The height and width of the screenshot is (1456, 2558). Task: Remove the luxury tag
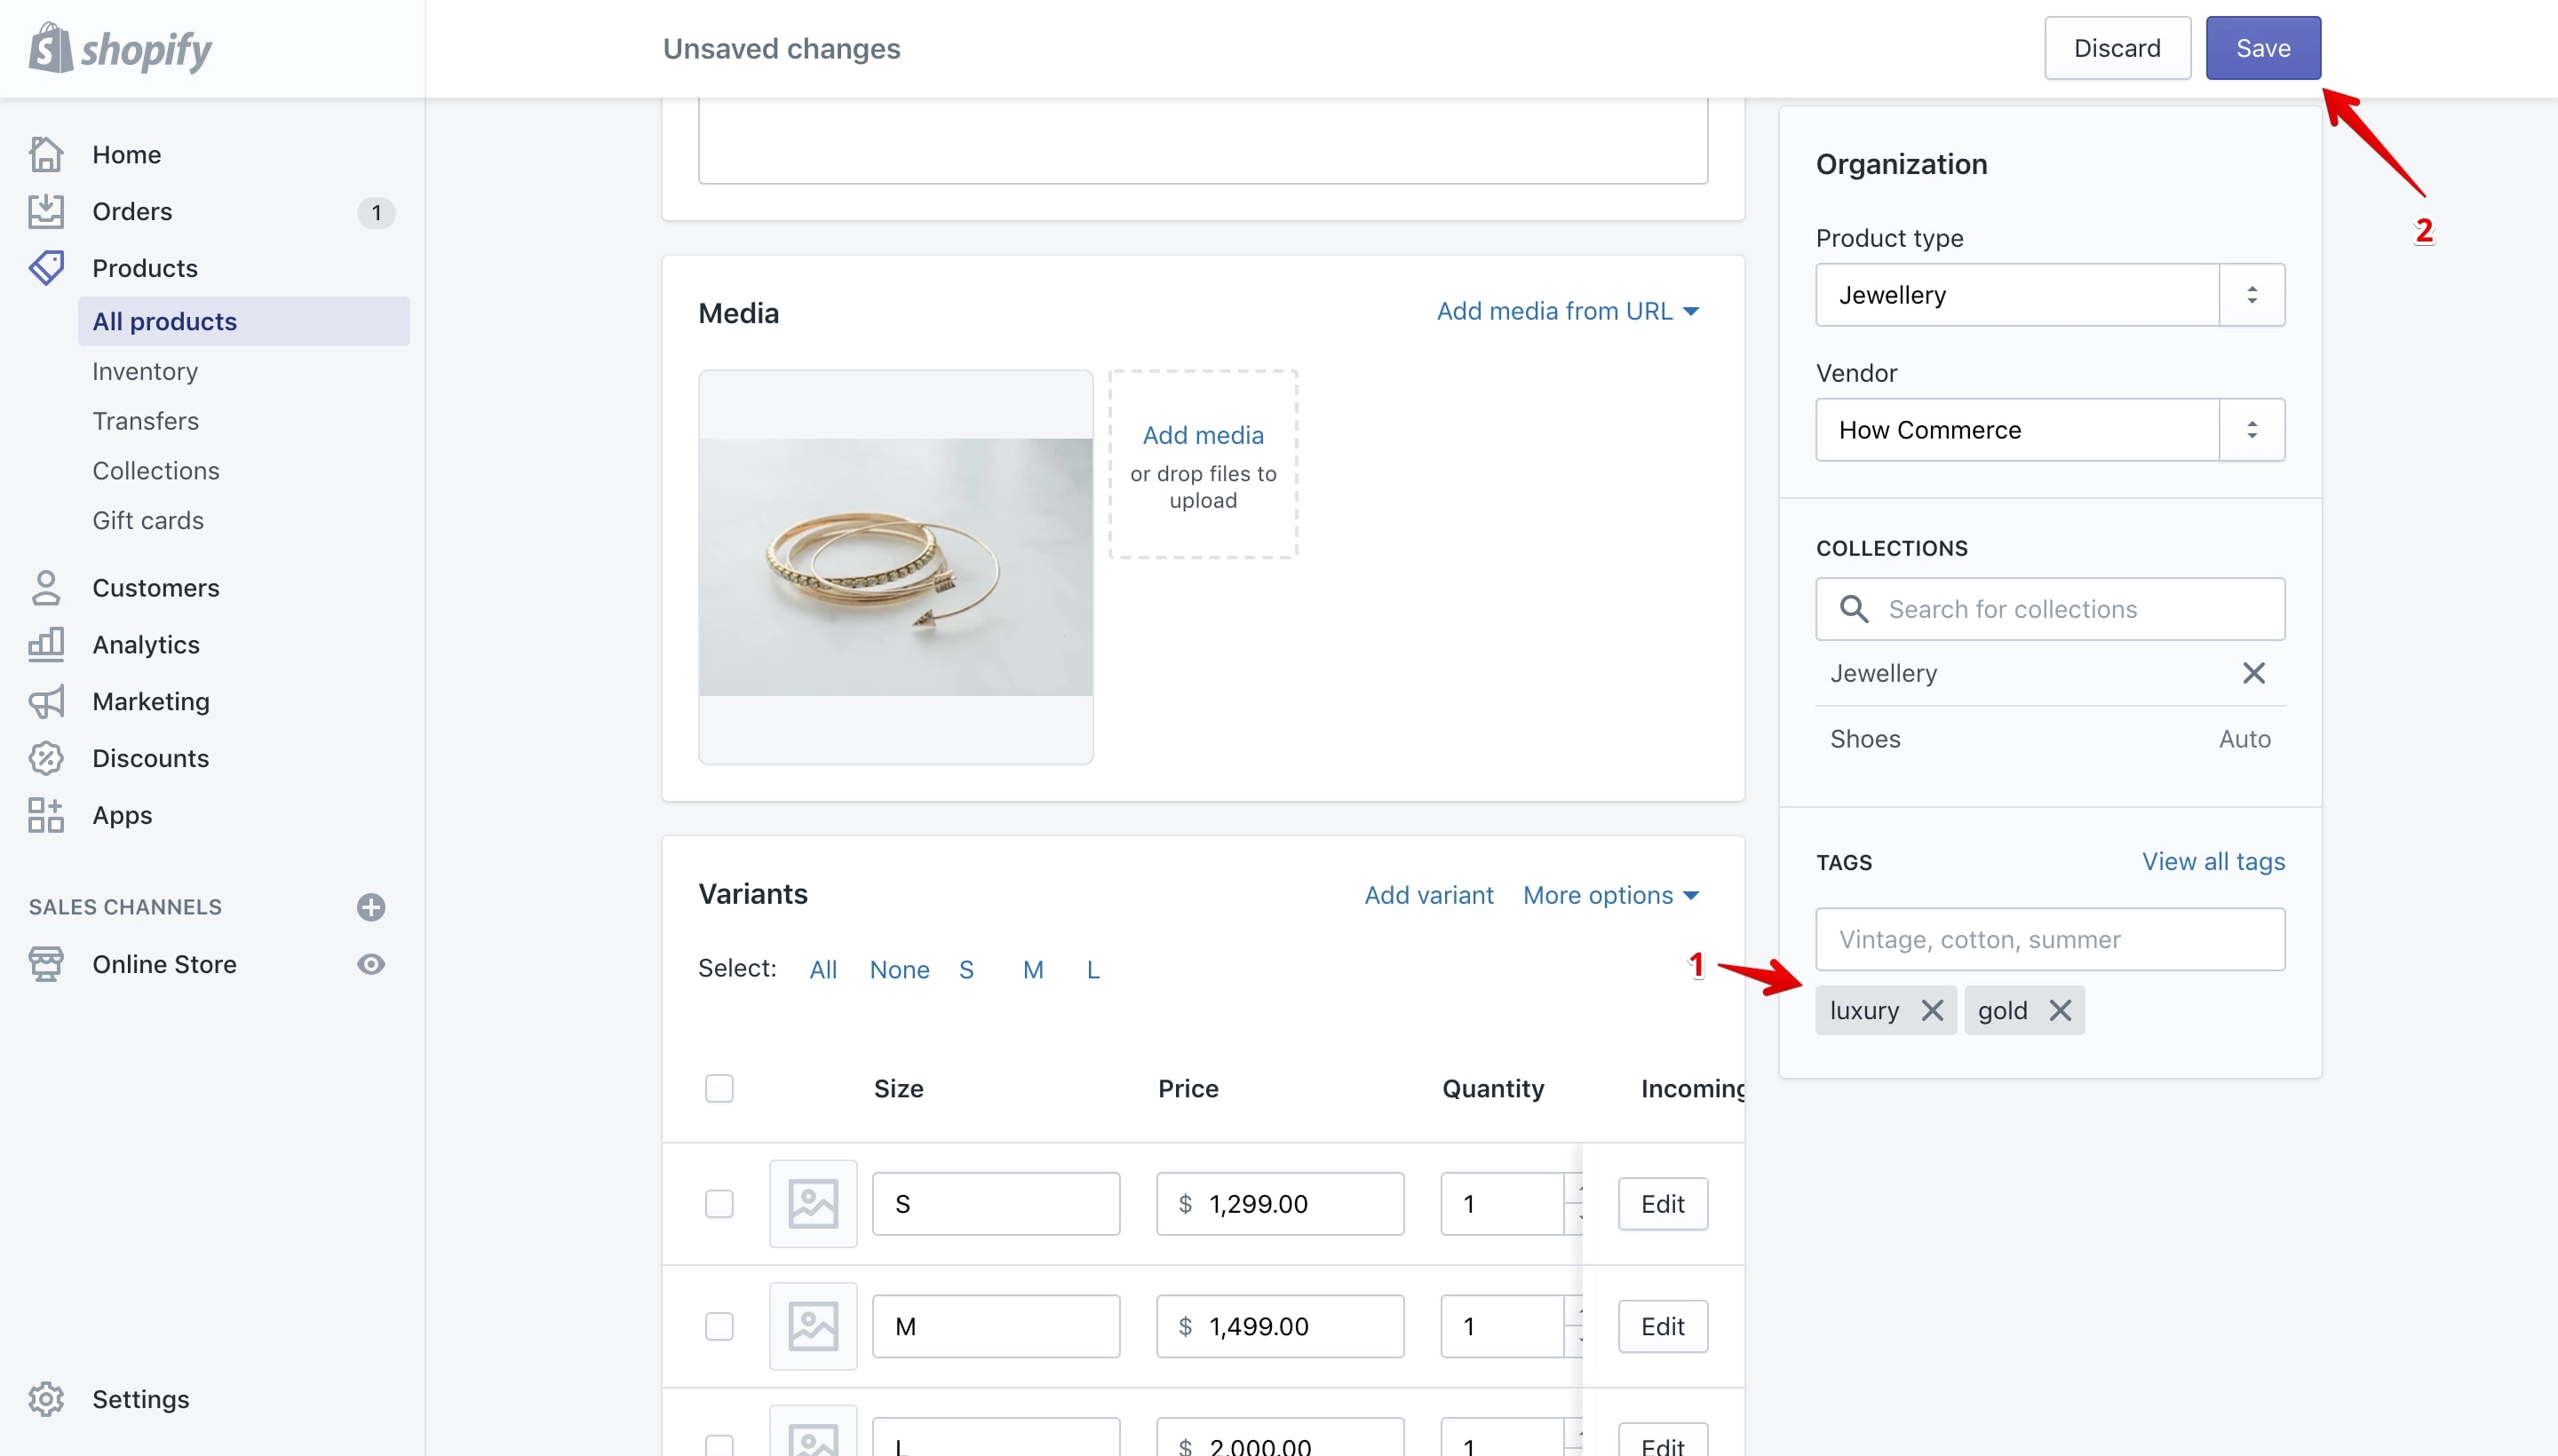point(1932,1010)
